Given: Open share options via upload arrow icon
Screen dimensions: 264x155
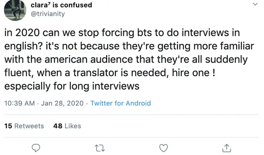Looking at the screenshot, I should point(227,148).
